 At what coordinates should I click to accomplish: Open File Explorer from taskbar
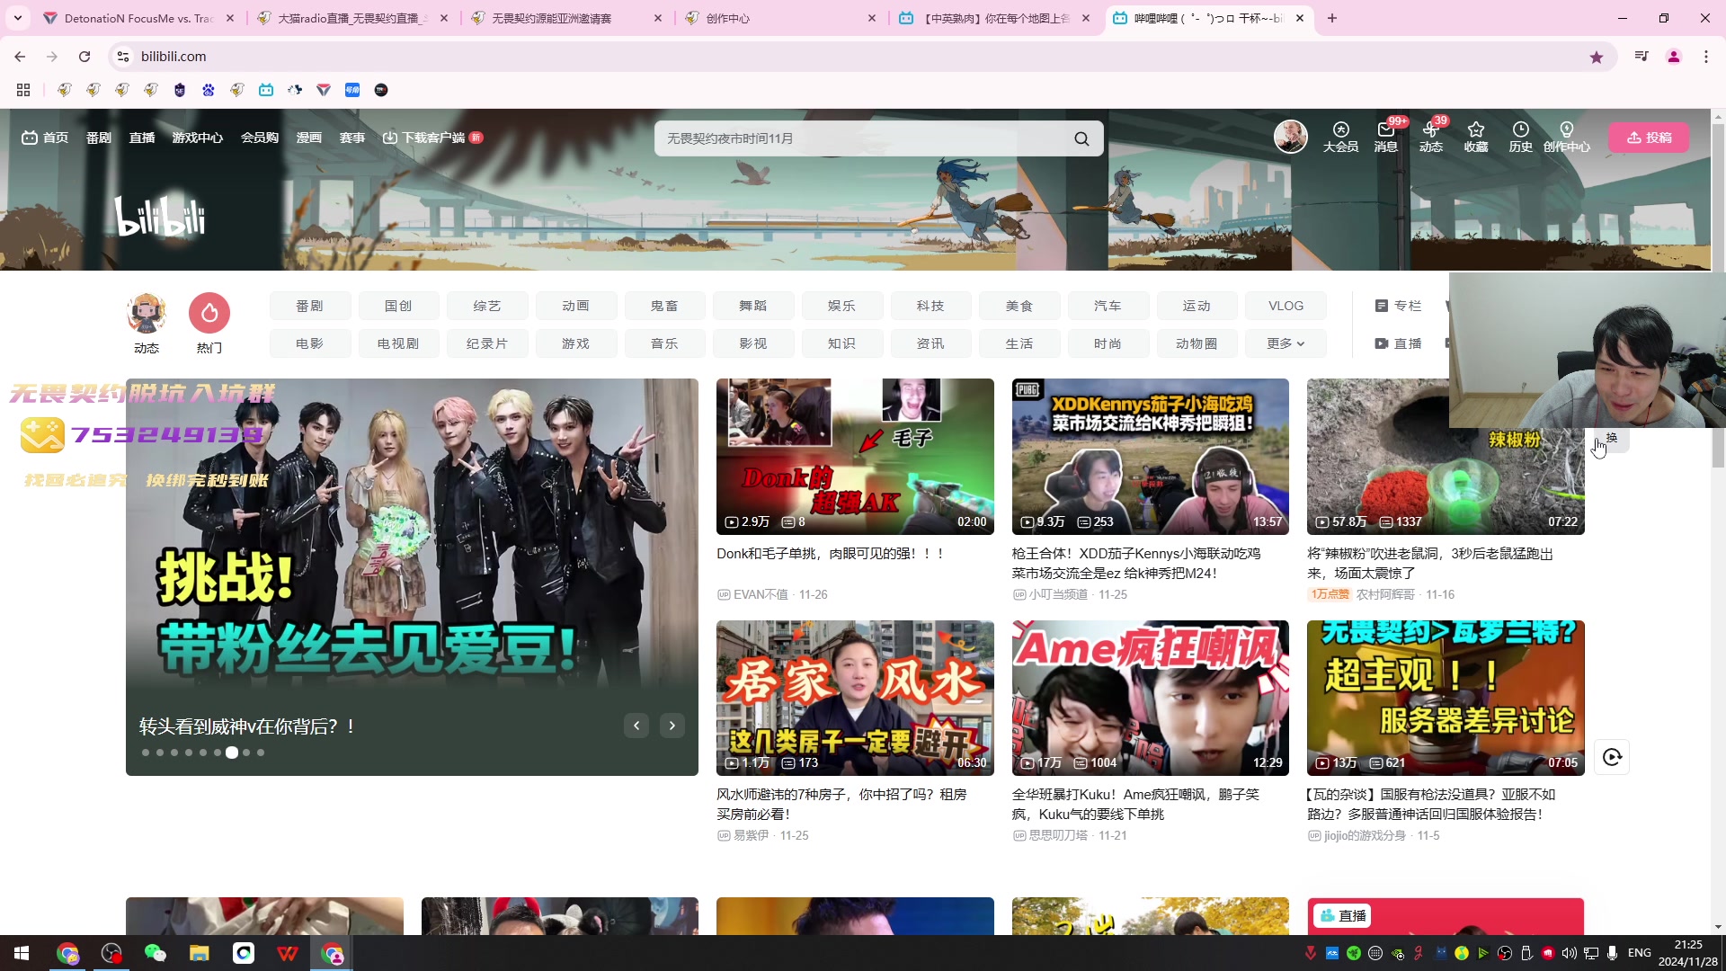coord(199,953)
